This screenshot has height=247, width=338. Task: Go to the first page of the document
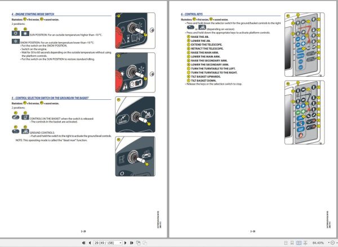83,243
